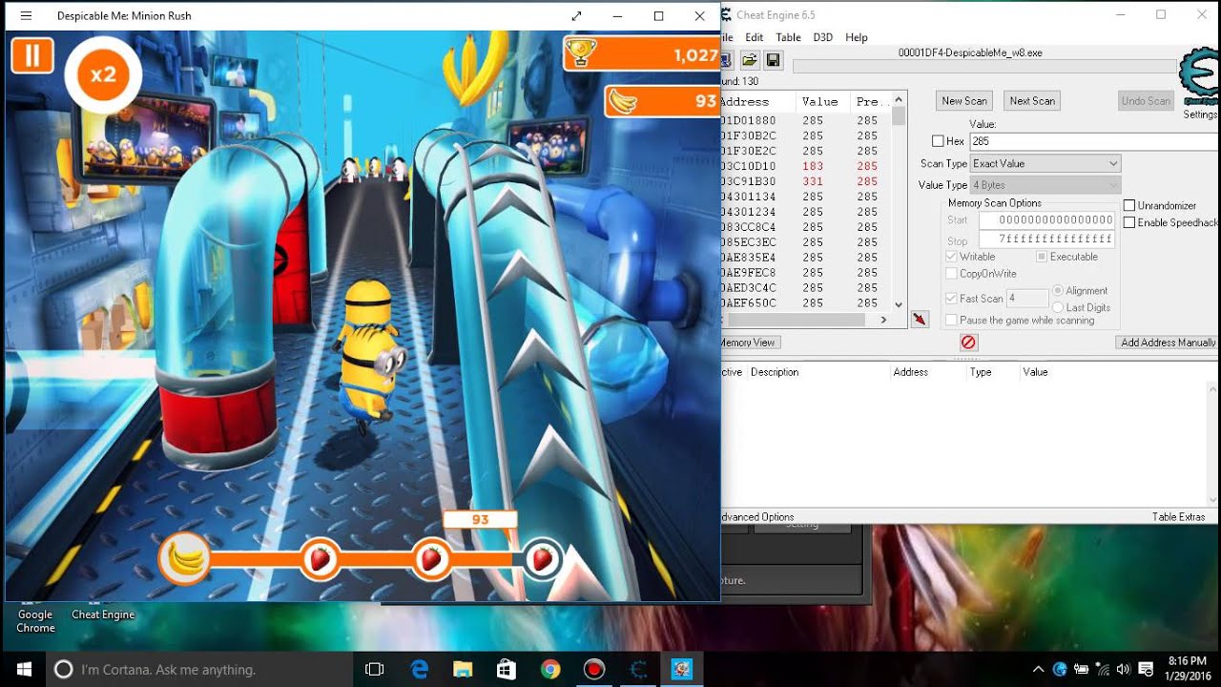Open Windows Store from taskbar

coord(507,669)
